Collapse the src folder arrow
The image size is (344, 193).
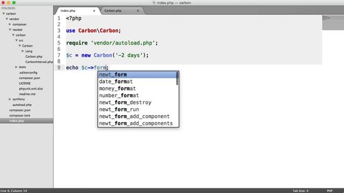click(x=17, y=40)
